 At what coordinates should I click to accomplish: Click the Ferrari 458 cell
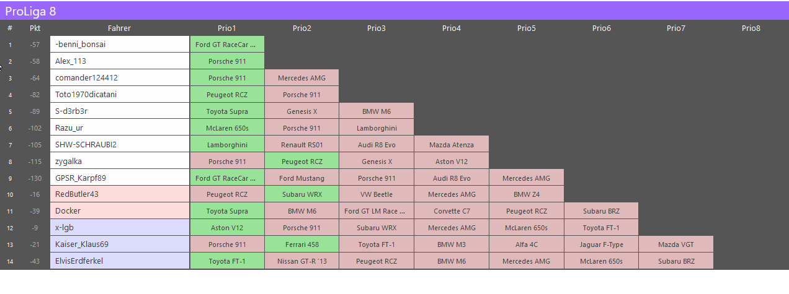tap(301, 244)
